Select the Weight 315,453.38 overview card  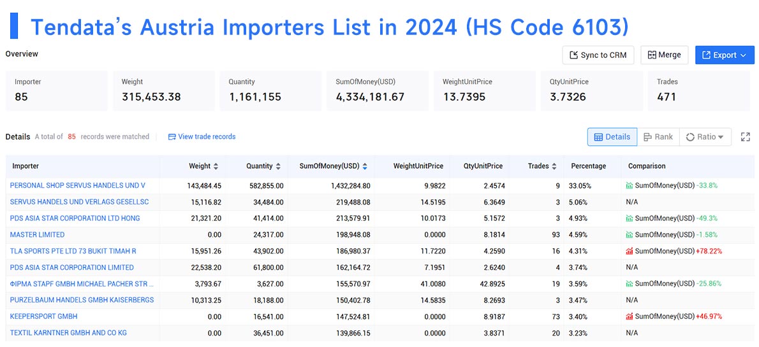click(164, 91)
